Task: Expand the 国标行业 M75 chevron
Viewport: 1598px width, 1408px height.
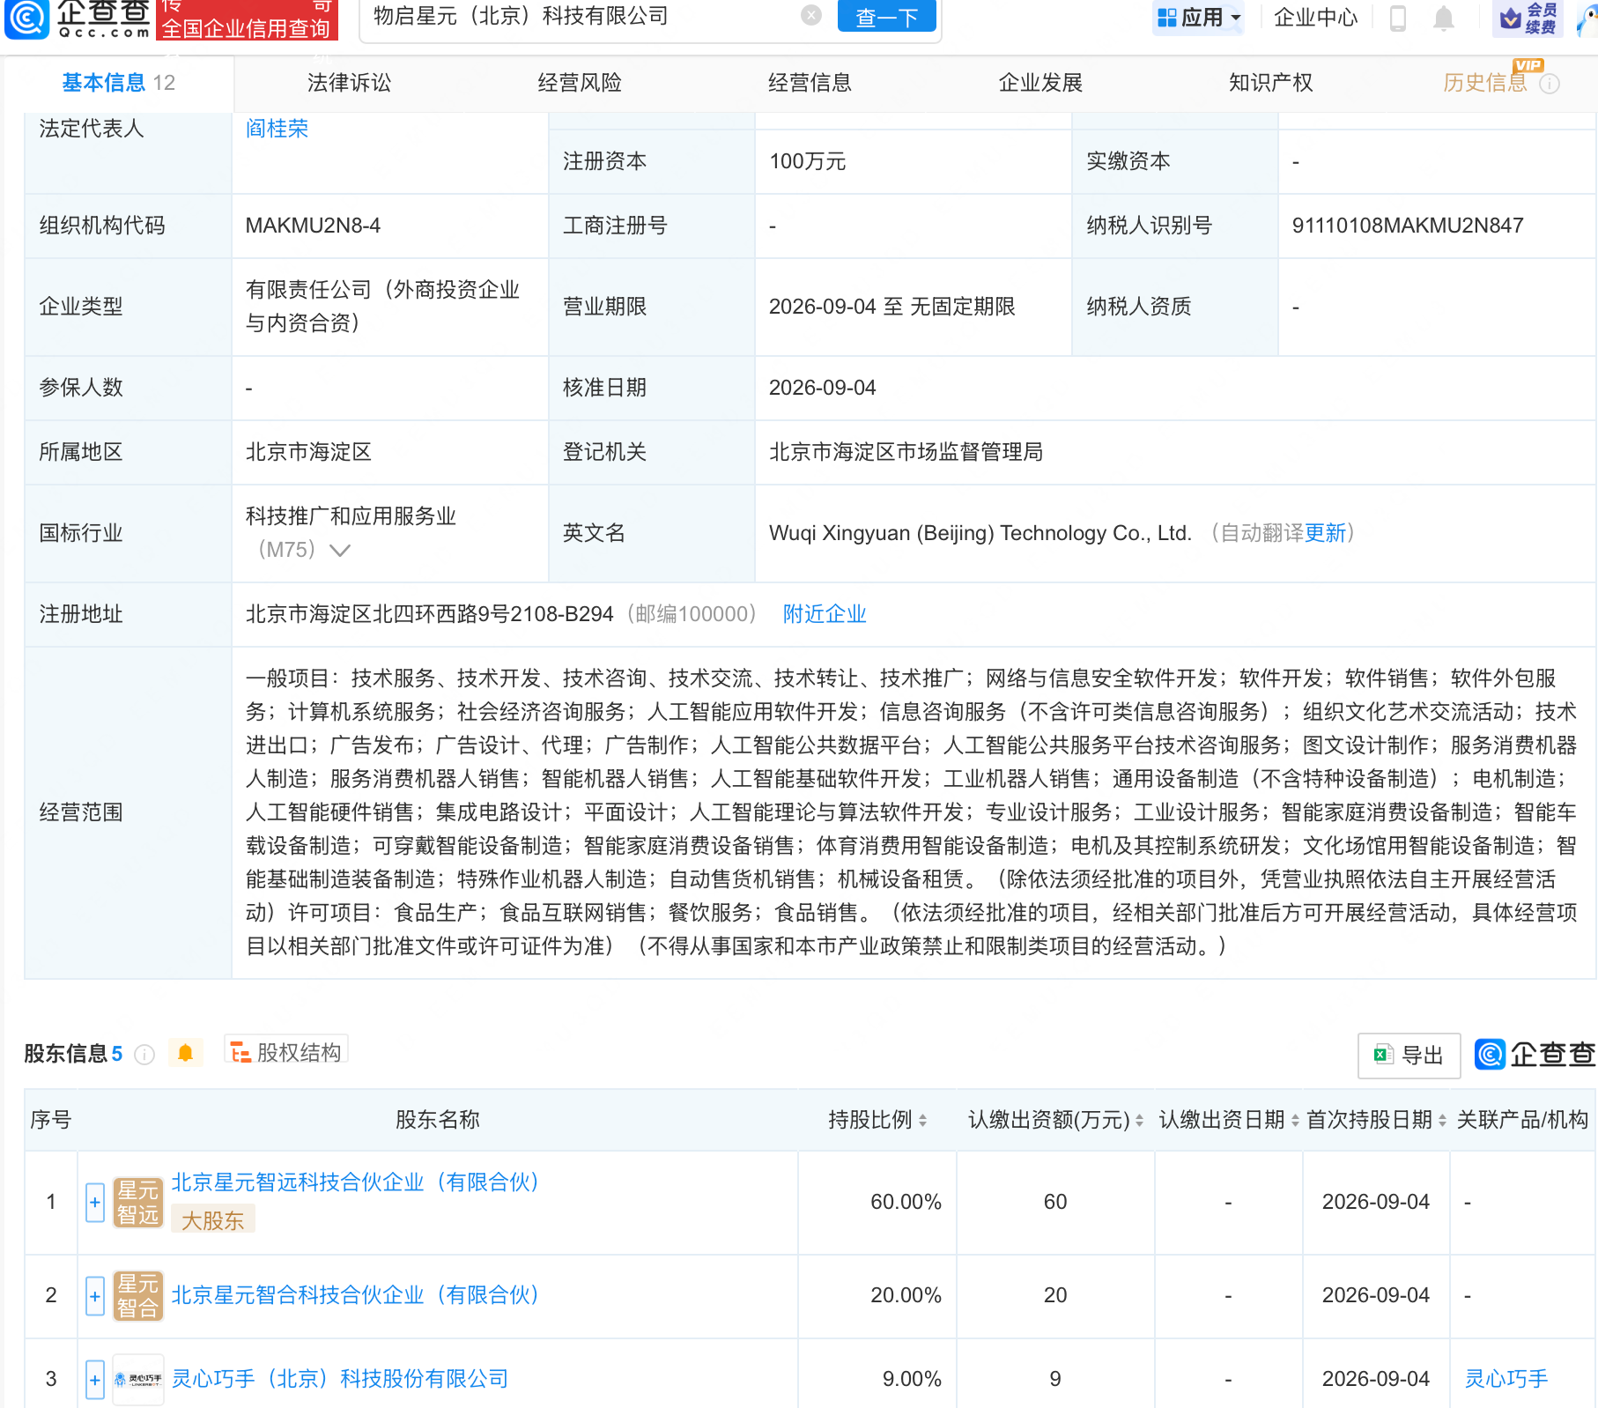Action: click(x=340, y=551)
